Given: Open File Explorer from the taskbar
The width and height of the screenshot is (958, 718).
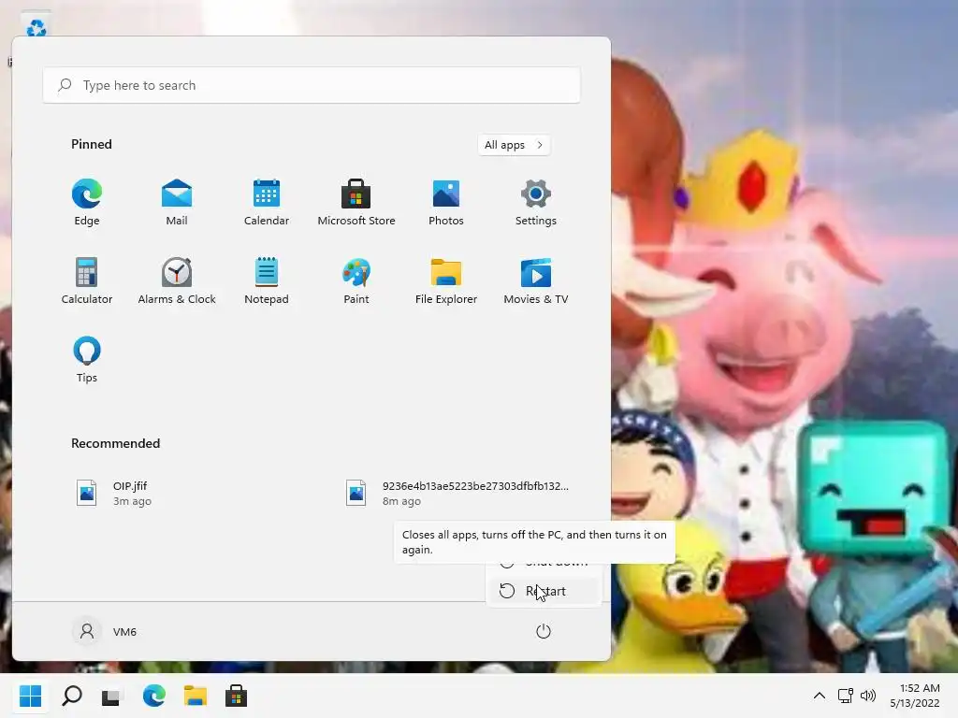Looking at the screenshot, I should (196, 696).
